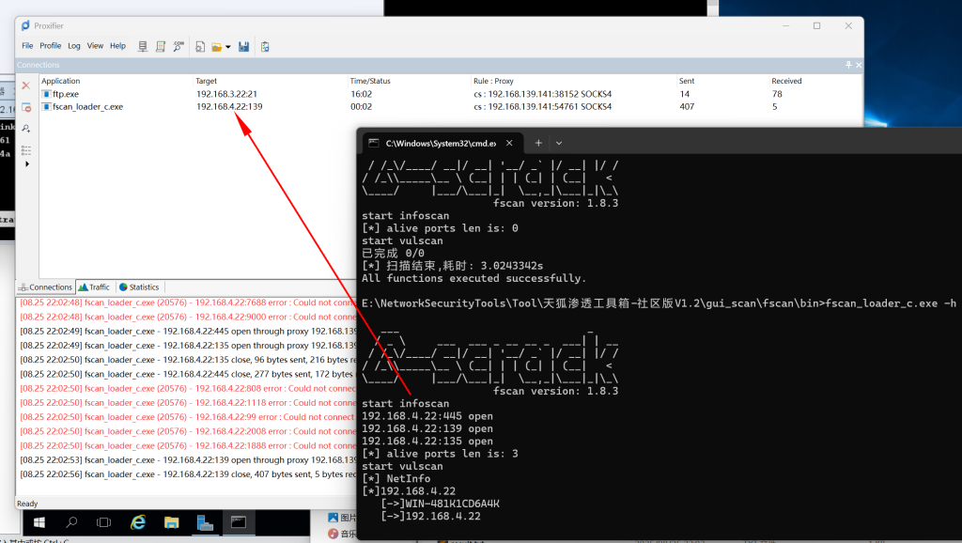Select log line 192.168.4.22:135 close, 96 bytes sent
Screen dimensions: 962x543
click(x=188, y=360)
